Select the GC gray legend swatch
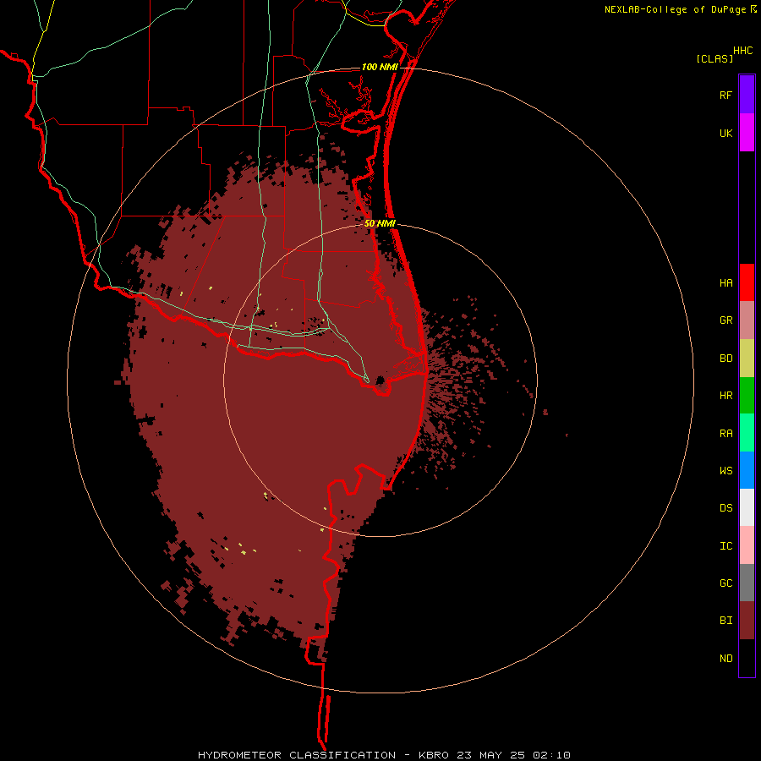The height and width of the screenshot is (761, 761). point(747,583)
